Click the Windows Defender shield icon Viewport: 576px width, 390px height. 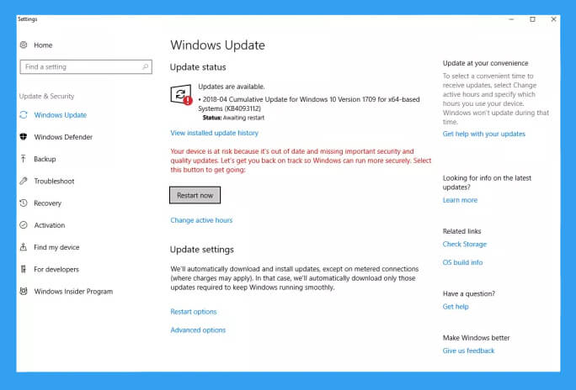tap(24, 137)
